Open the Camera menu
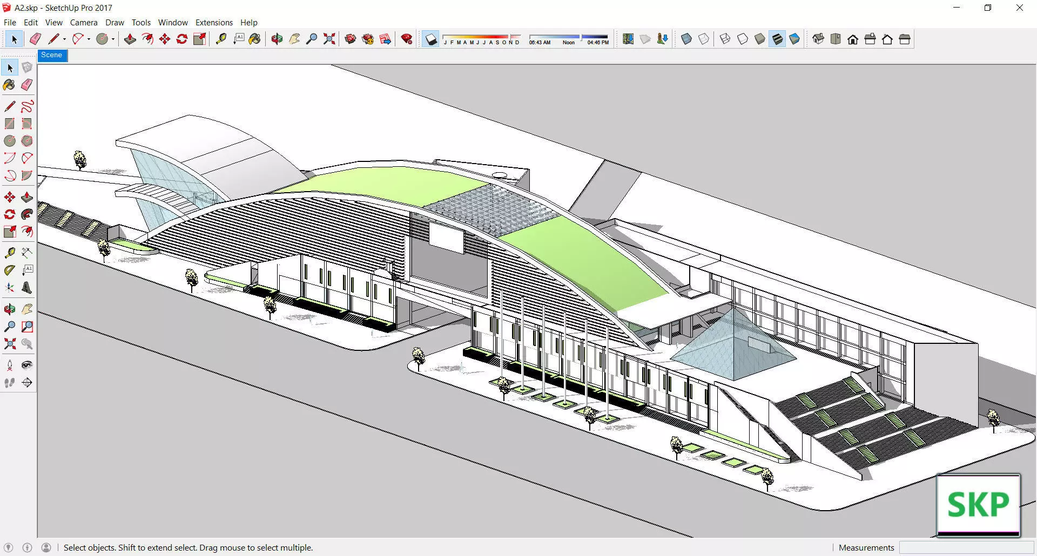The image size is (1037, 556). 84,22
